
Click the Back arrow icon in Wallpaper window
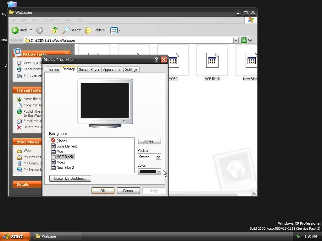(x=15, y=30)
